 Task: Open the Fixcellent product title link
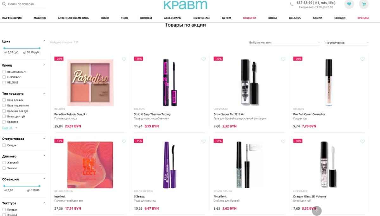point(220,196)
